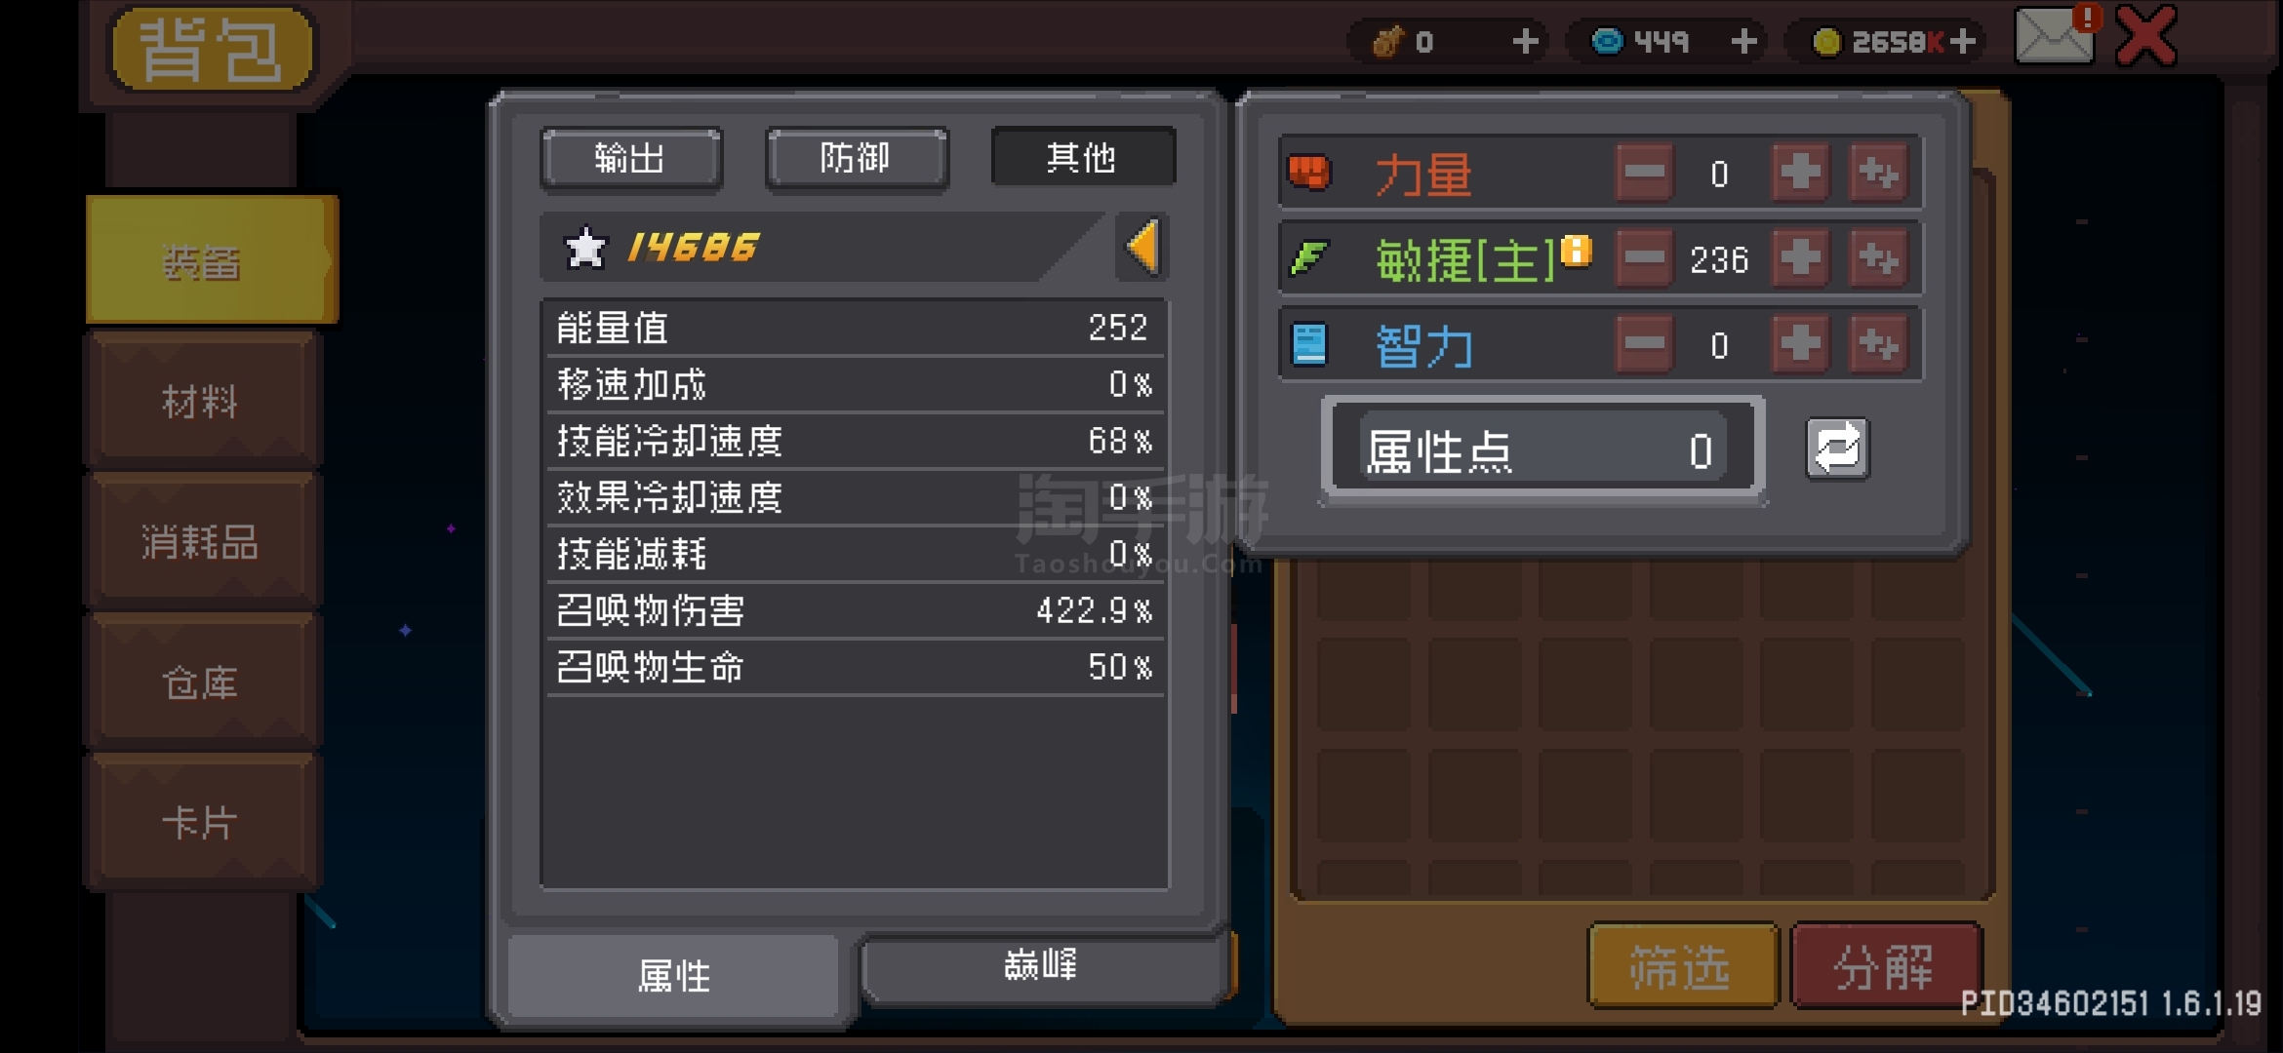Select the 材料 sidebar category
Viewport: 2283px width, 1053px height.
(x=202, y=401)
